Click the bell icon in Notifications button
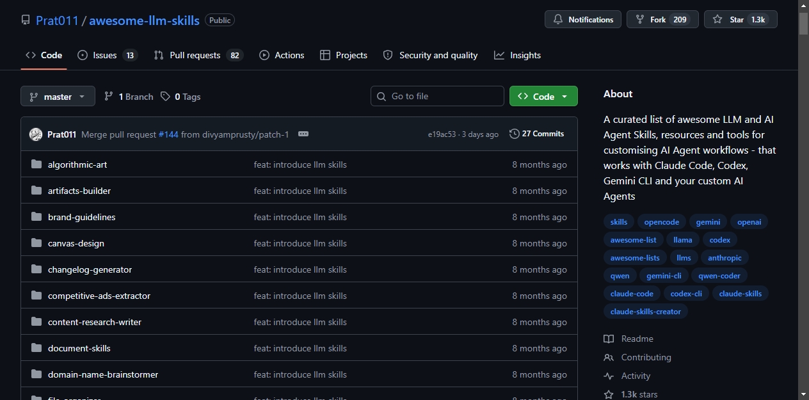The height and width of the screenshot is (400, 809). (558, 20)
